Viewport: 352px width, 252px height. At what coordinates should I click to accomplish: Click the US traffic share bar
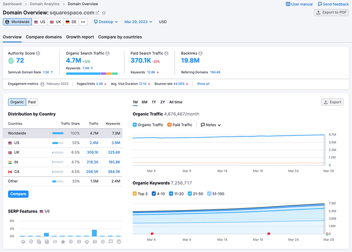(58, 143)
